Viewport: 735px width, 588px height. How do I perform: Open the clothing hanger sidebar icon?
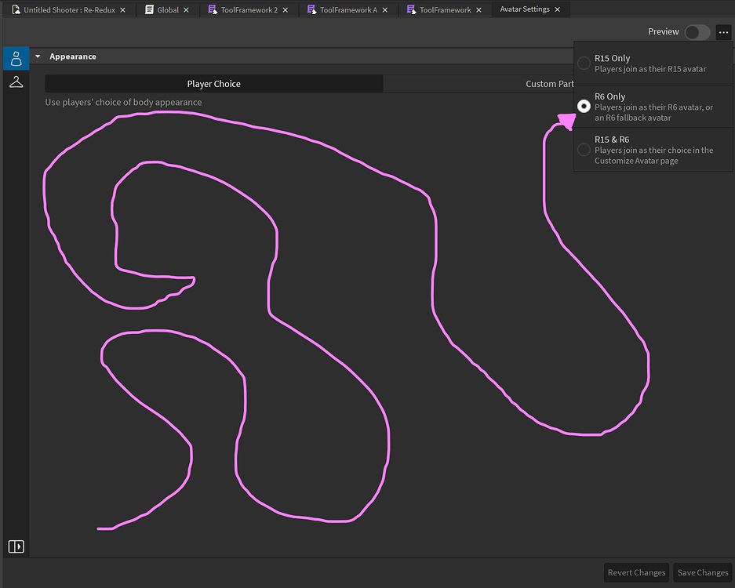pos(16,82)
